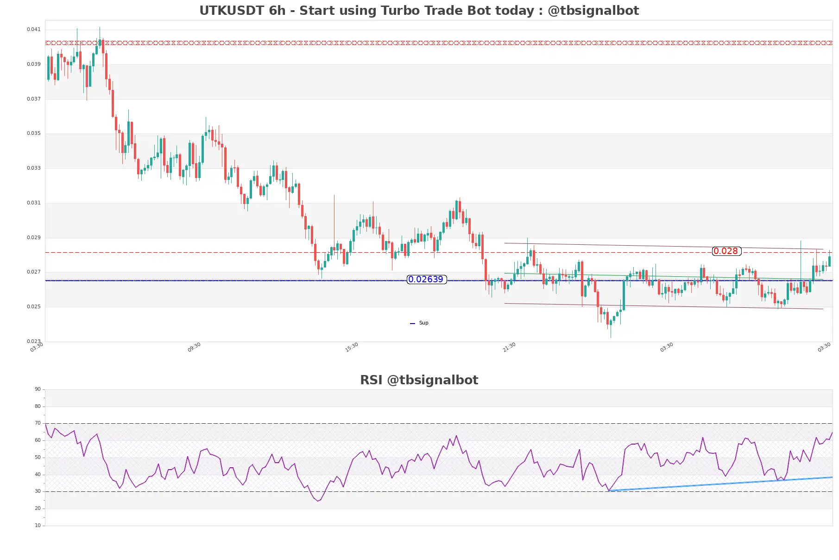The height and width of the screenshot is (560, 839).
Task: Select the blue 0.02639 support price label
Action: point(426,280)
